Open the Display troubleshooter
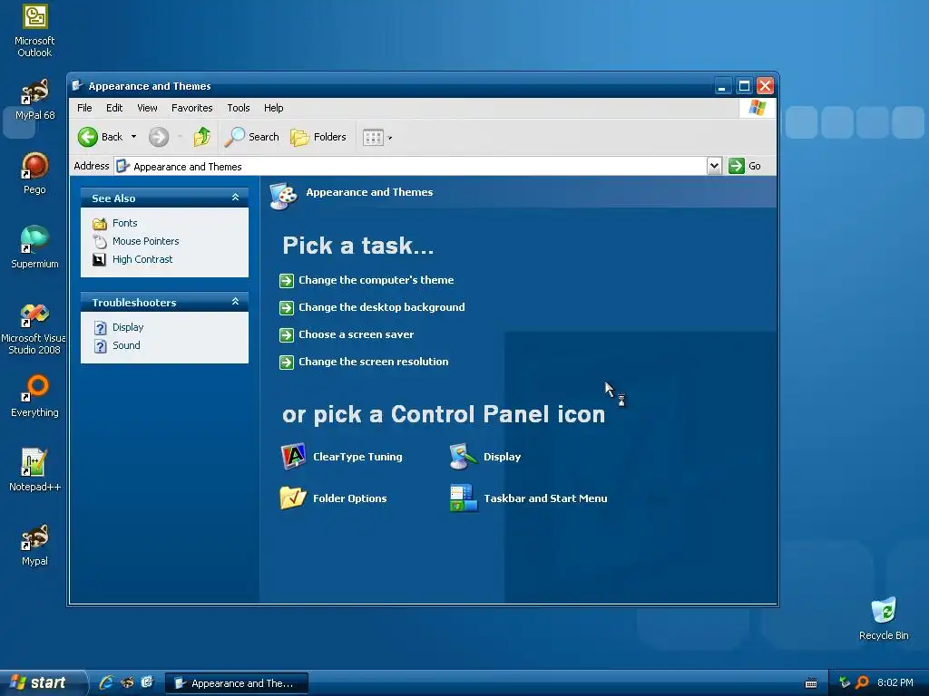This screenshot has height=696, width=929. pyautogui.click(x=128, y=327)
